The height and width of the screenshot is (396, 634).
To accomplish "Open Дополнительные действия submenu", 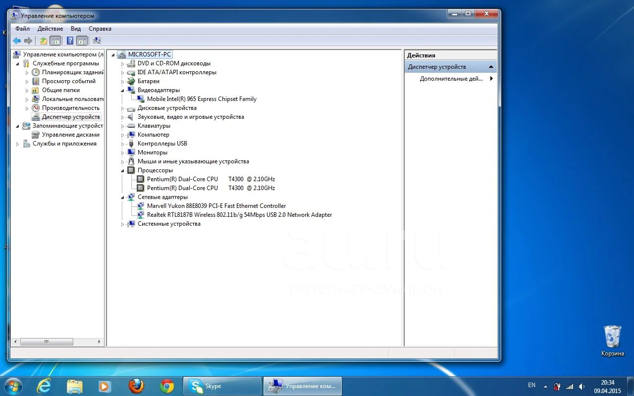I will [451, 79].
